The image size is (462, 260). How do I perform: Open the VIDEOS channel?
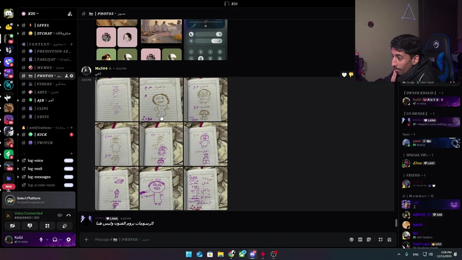47,84
